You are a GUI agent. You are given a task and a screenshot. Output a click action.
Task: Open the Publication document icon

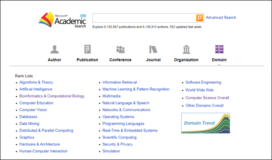click(x=87, y=49)
